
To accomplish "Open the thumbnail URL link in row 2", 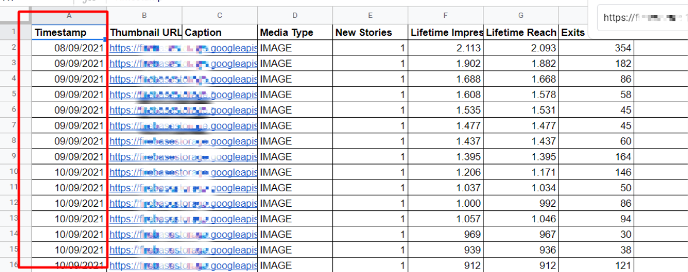I will [145, 48].
